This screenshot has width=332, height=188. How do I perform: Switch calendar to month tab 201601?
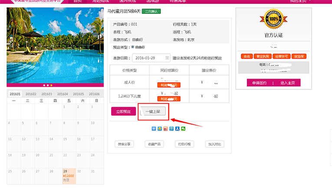pos(15,94)
